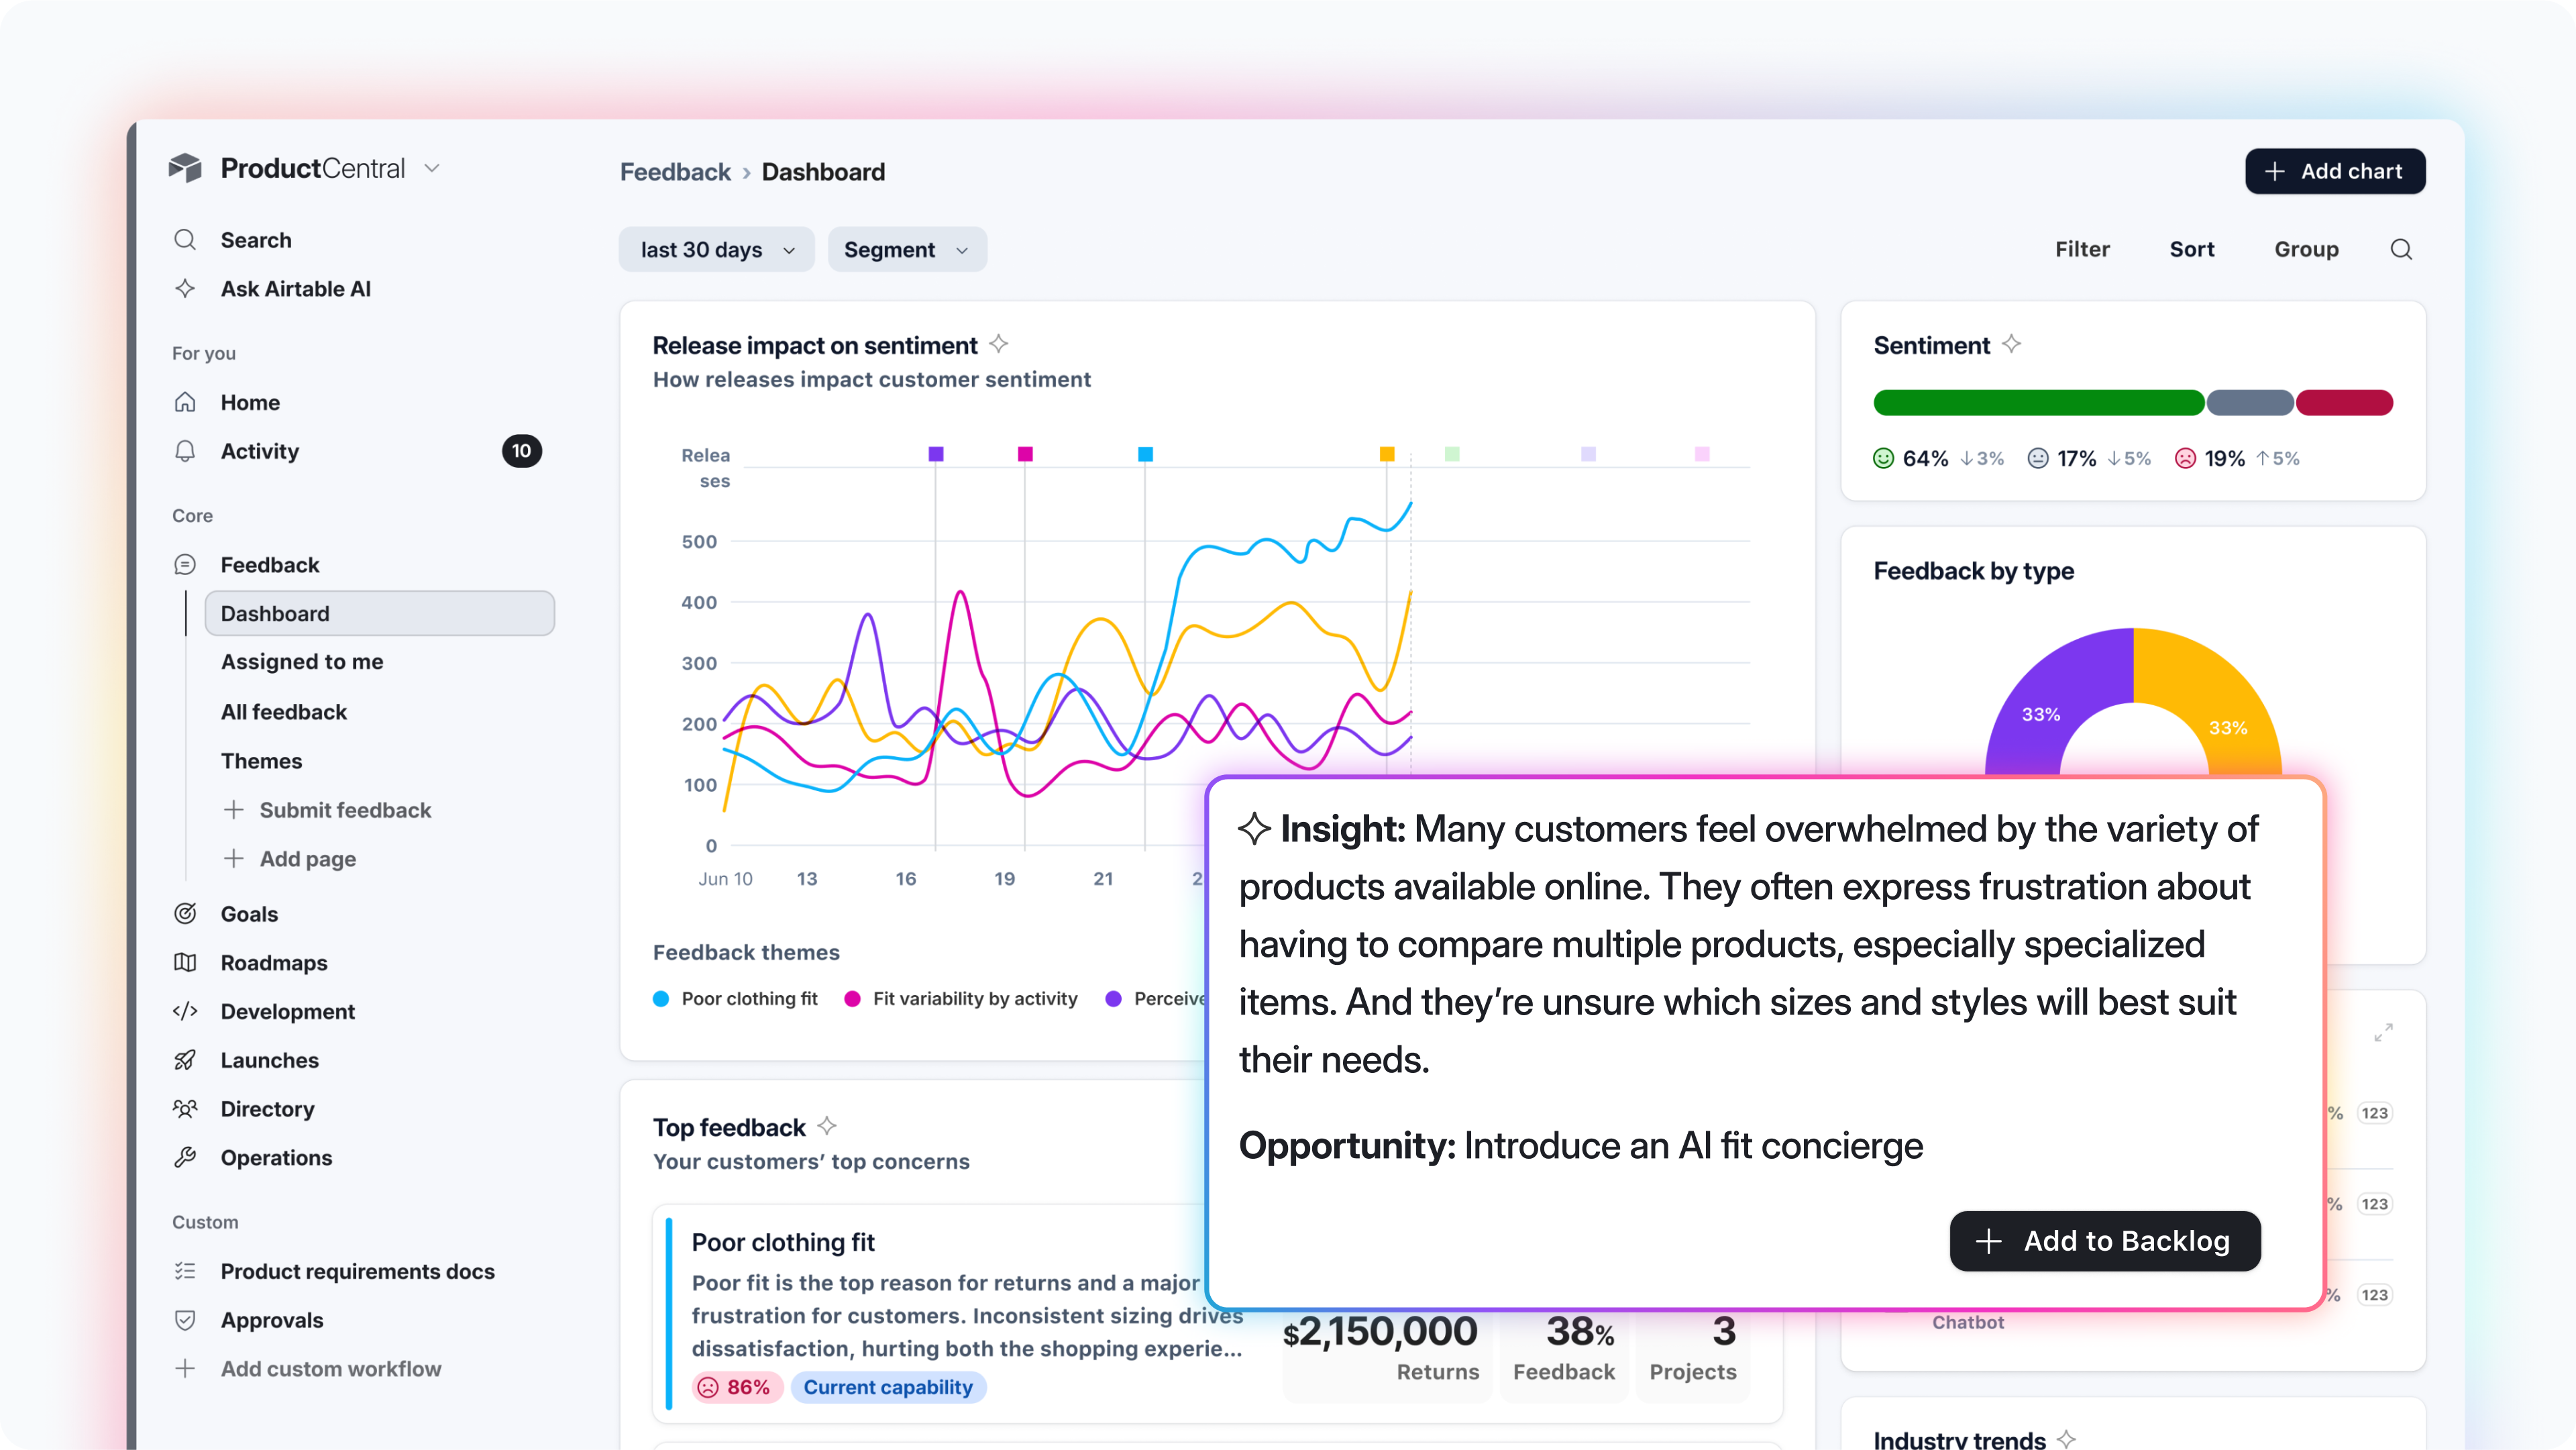Click the Goals target icon

[x=185, y=913]
